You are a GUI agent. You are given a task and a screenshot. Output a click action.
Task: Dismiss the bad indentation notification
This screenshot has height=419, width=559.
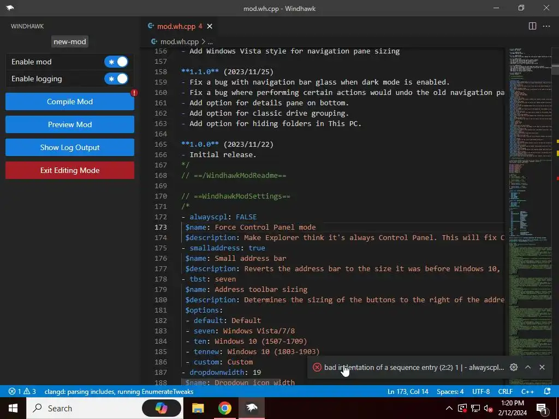[542, 367]
